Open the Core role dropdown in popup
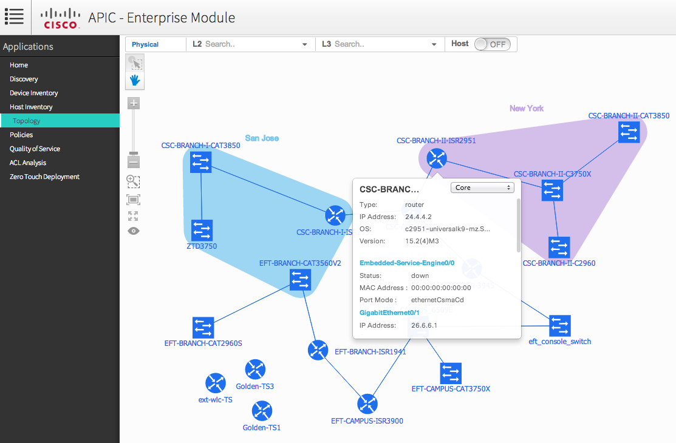This screenshot has height=443, width=676. click(x=482, y=188)
